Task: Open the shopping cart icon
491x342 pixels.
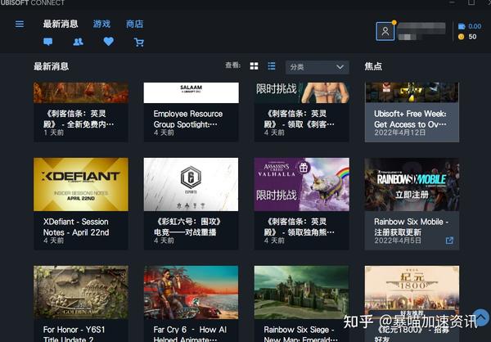Action: click(x=139, y=43)
